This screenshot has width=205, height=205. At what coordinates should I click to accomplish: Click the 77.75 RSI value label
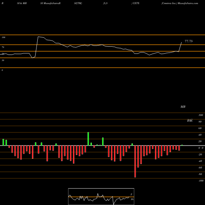(189, 41)
